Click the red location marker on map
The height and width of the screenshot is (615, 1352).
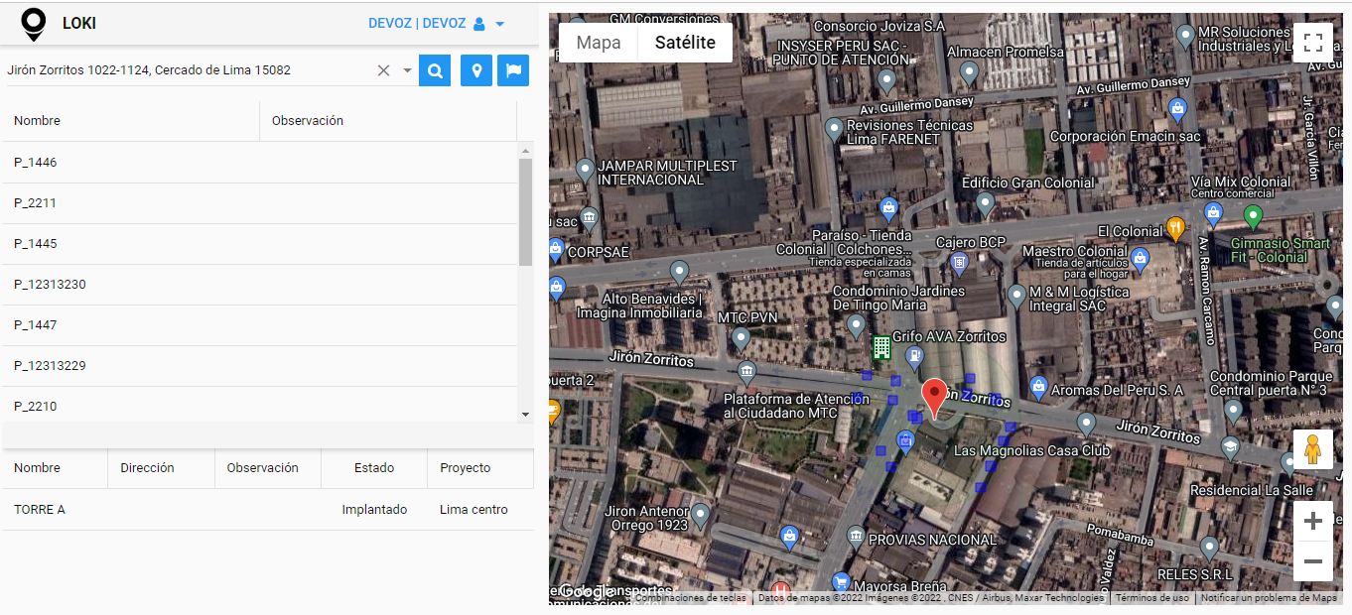point(933,398)
